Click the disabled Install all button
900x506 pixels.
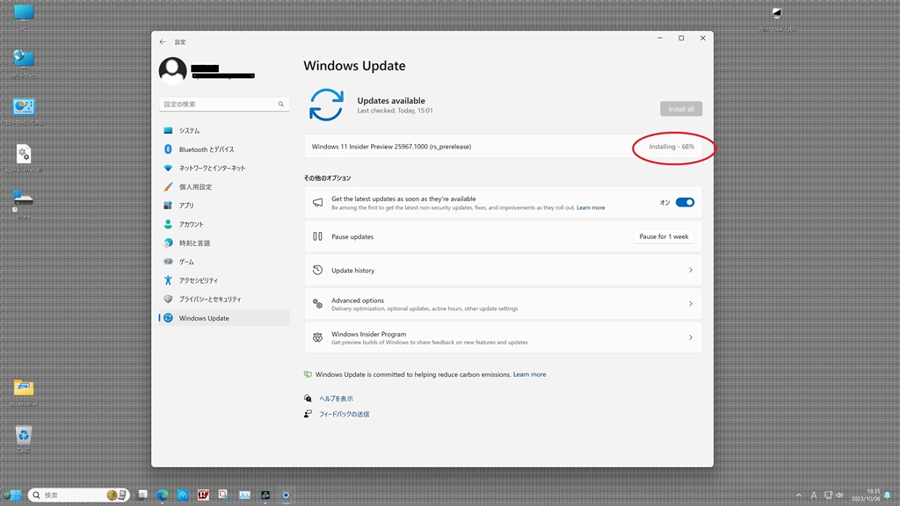pos(681,109)
